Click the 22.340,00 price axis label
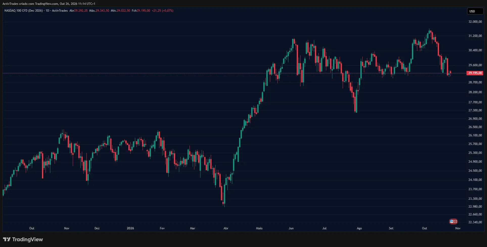This screenshot has width=487, height=247. 475,222
